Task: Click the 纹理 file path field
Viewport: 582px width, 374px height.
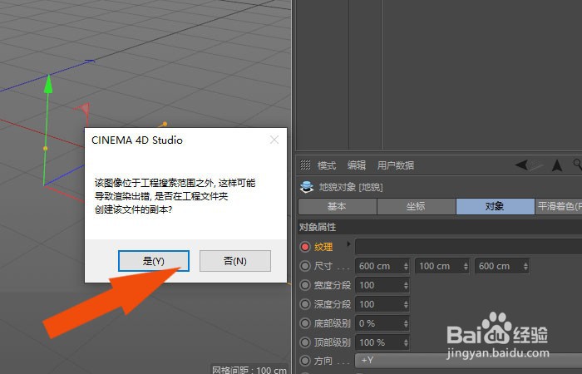Action: [x=468, y=247]
